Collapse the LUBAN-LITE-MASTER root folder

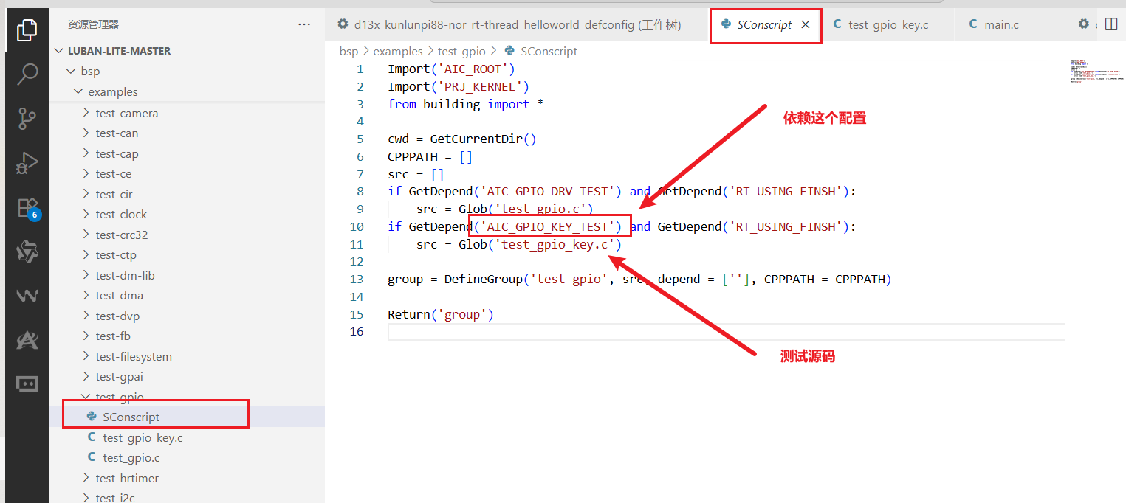coord(188,51)
